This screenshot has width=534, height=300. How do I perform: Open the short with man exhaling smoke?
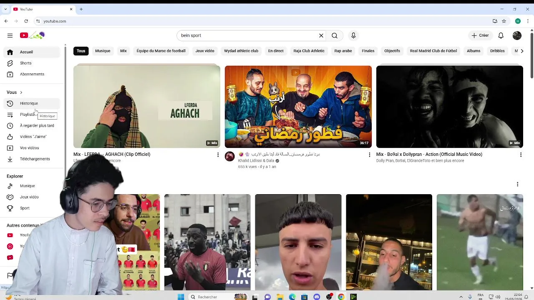[389, 242]
